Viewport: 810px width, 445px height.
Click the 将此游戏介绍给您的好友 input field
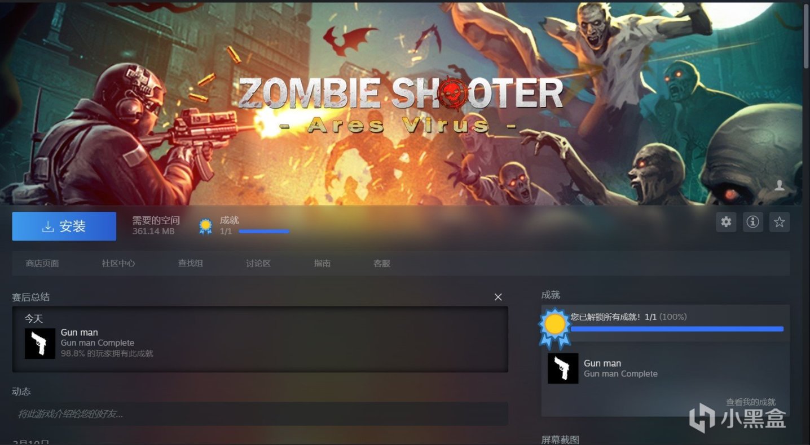pos(260,414)
